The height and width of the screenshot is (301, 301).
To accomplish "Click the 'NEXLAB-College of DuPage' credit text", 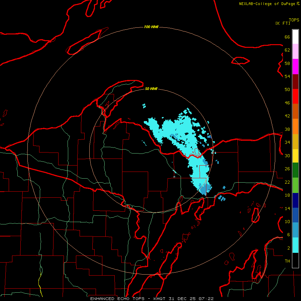I will pos(267,4).
